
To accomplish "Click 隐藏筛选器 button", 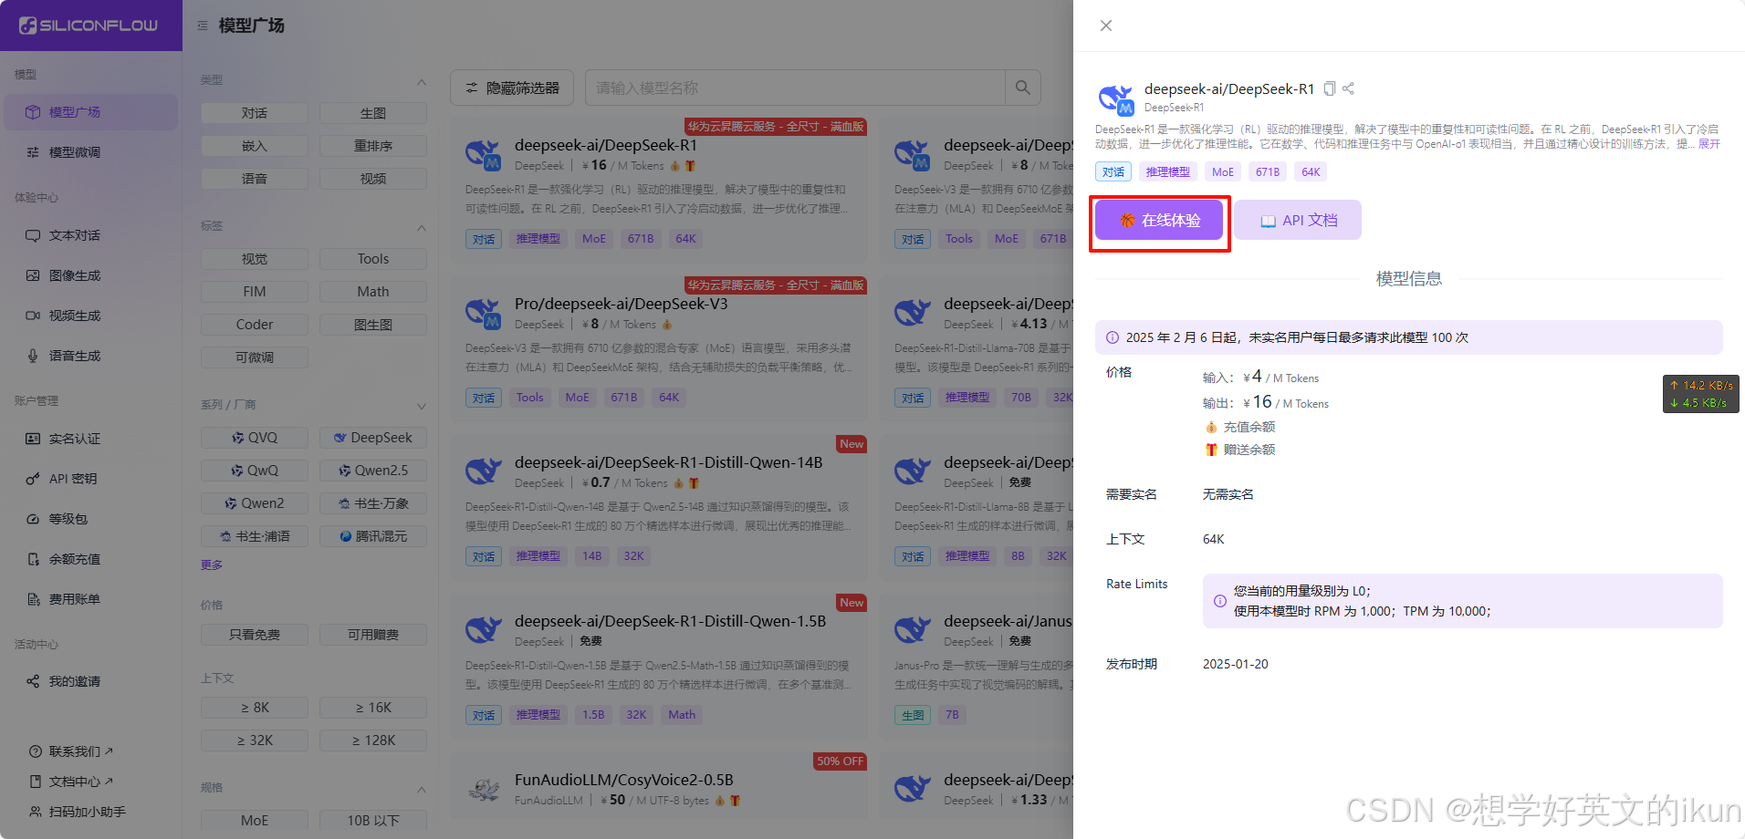I will point(512,88).
